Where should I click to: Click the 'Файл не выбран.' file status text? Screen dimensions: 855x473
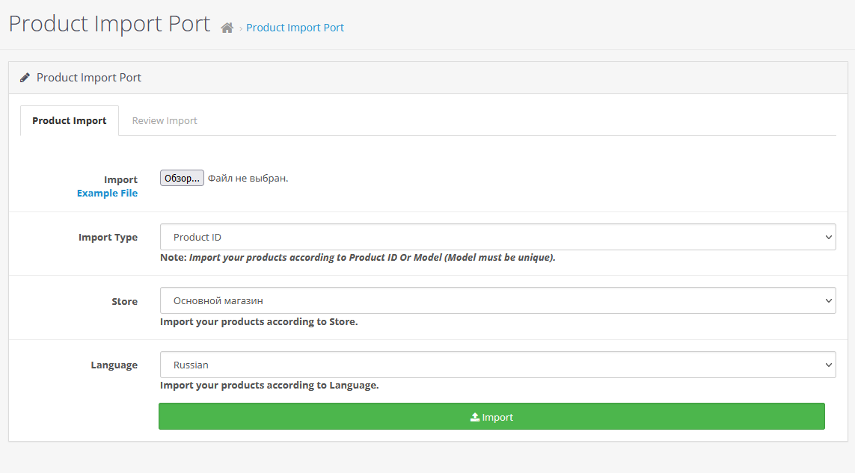pos(248,179)
